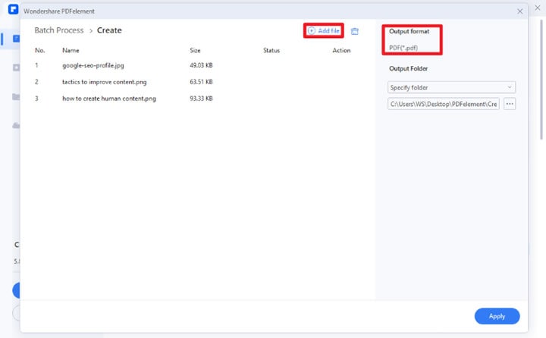The width and height of the screenshot is (546, 338).
Task: Click the PDF(*.pdf) output format value
Action: (x=403, y=48)
